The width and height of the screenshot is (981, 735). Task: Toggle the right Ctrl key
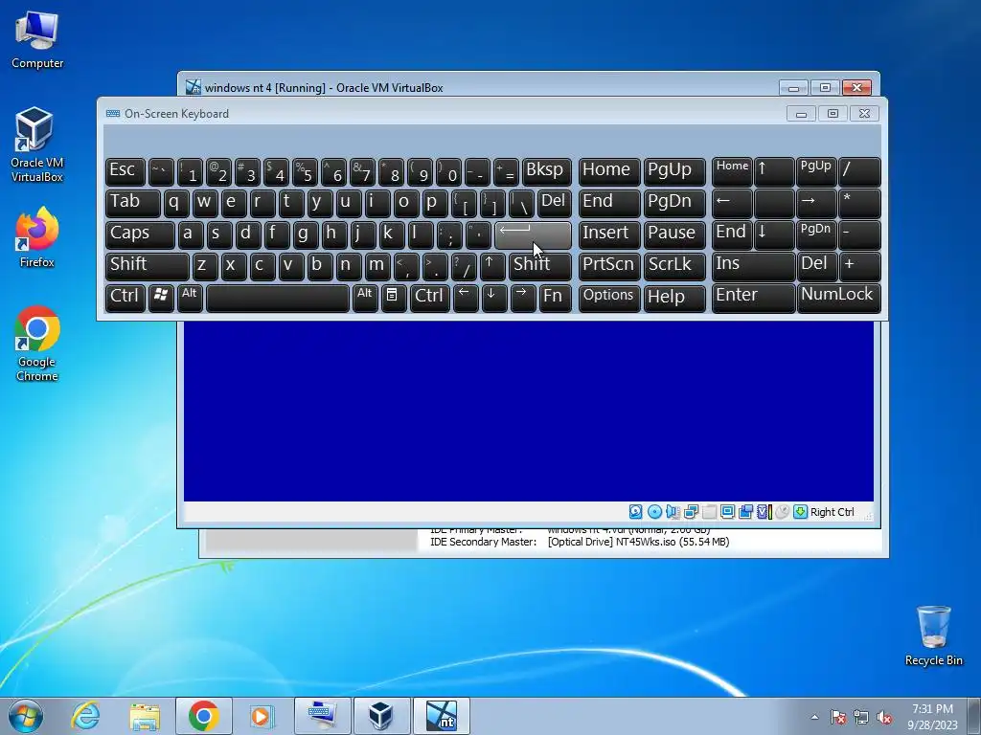coord(429,298)
